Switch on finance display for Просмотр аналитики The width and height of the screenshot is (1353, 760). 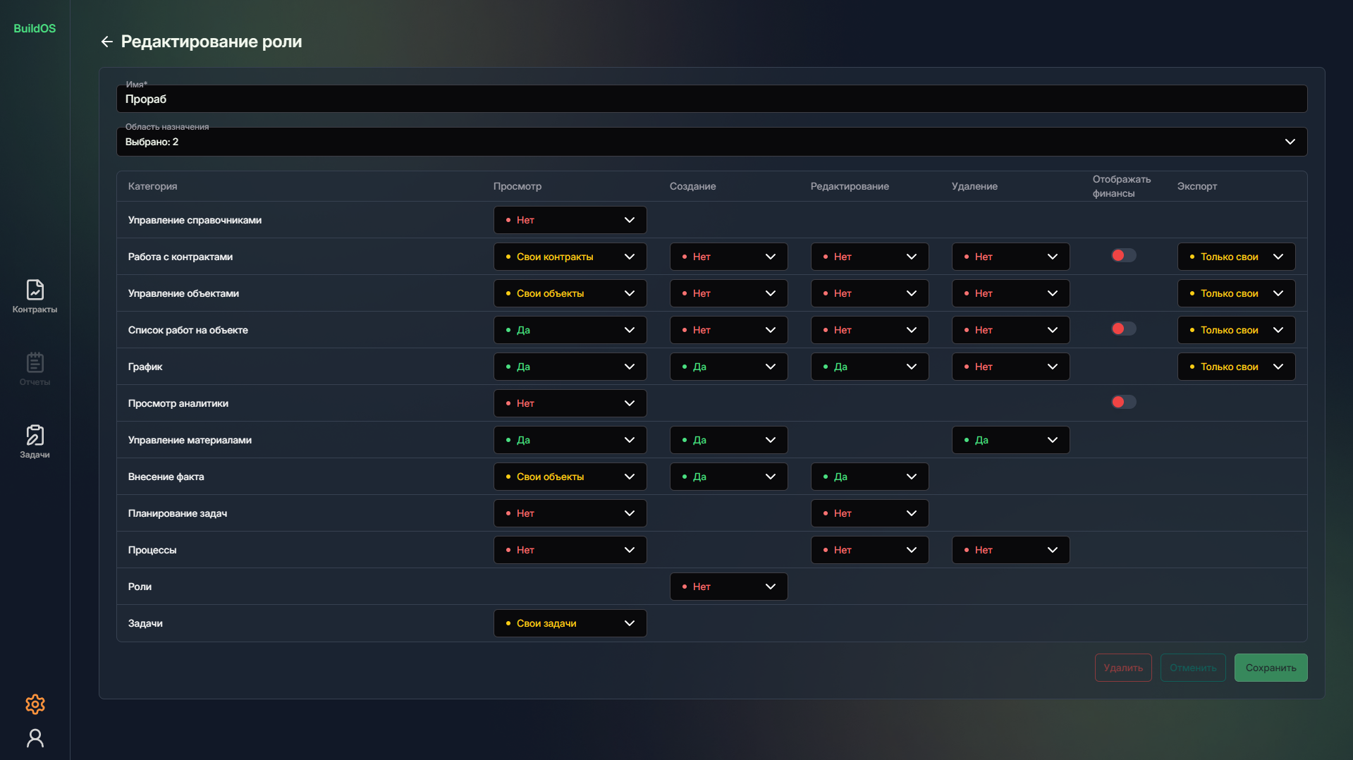point(1123,402)
